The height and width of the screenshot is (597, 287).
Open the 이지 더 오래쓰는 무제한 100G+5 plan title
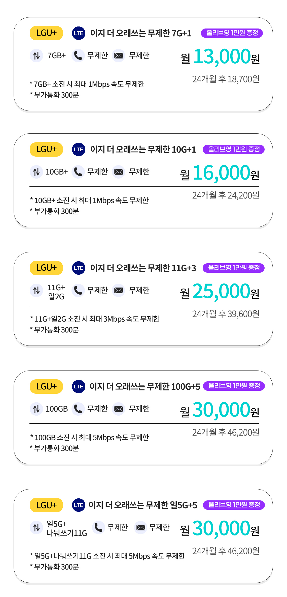tap(145, 387)
